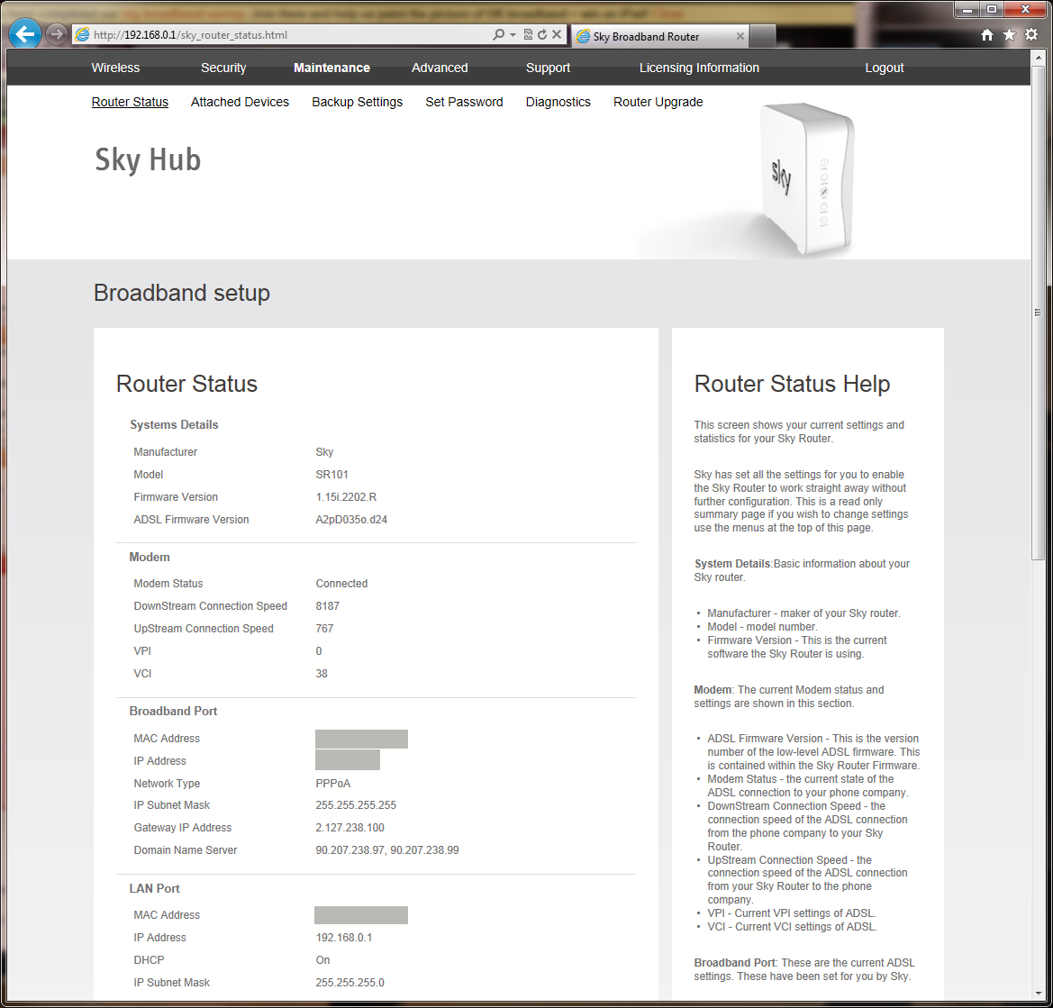Click the Manufacturer value Sky
Image resolution: width=1053 pixels, height=1008 pixels.
pyautogui.click(x=324, y=452)
